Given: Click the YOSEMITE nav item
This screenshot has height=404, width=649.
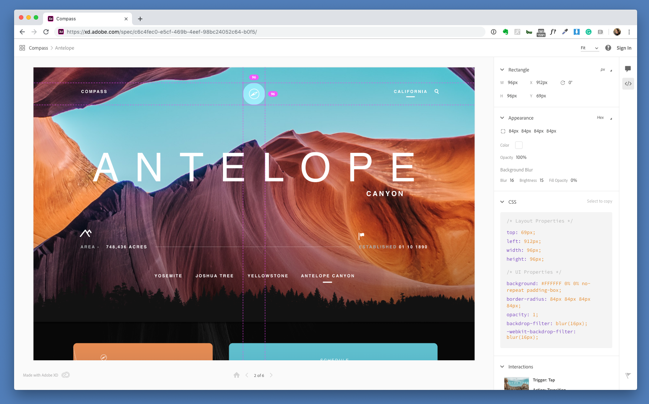Looking at the screenshot, I should pos(168,276).
